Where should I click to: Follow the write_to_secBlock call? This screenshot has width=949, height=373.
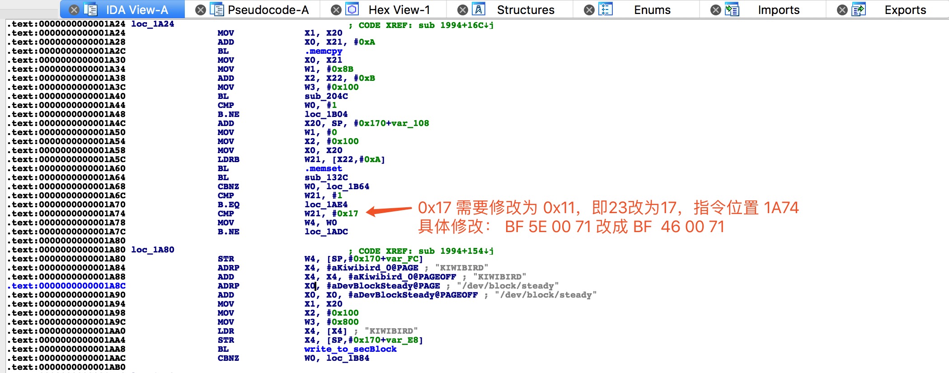point(350,349)
